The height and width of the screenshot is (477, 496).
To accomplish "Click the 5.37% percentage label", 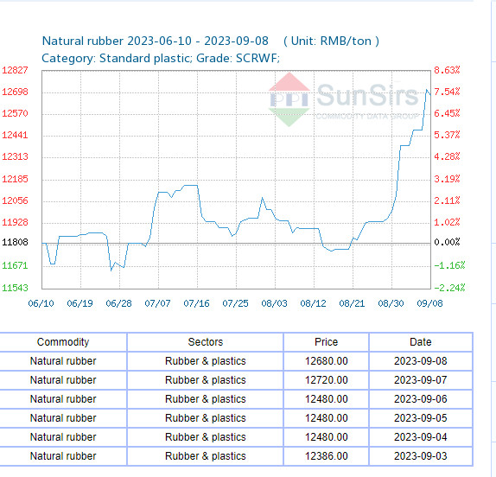I will point(447,135).
